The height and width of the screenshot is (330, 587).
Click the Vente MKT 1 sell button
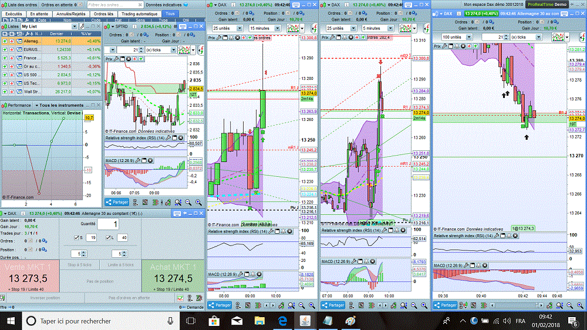tap(29, 276)
